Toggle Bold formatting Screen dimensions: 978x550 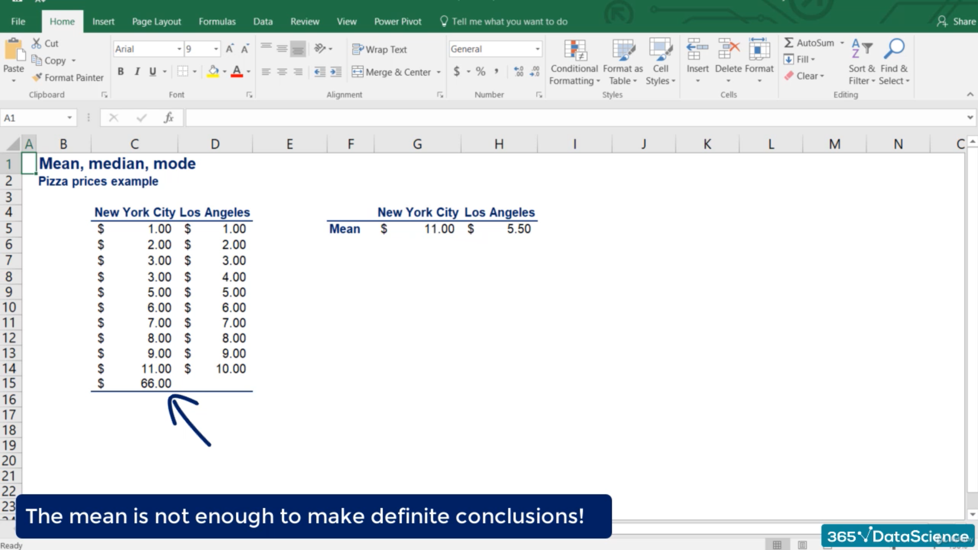coord(121,72)
